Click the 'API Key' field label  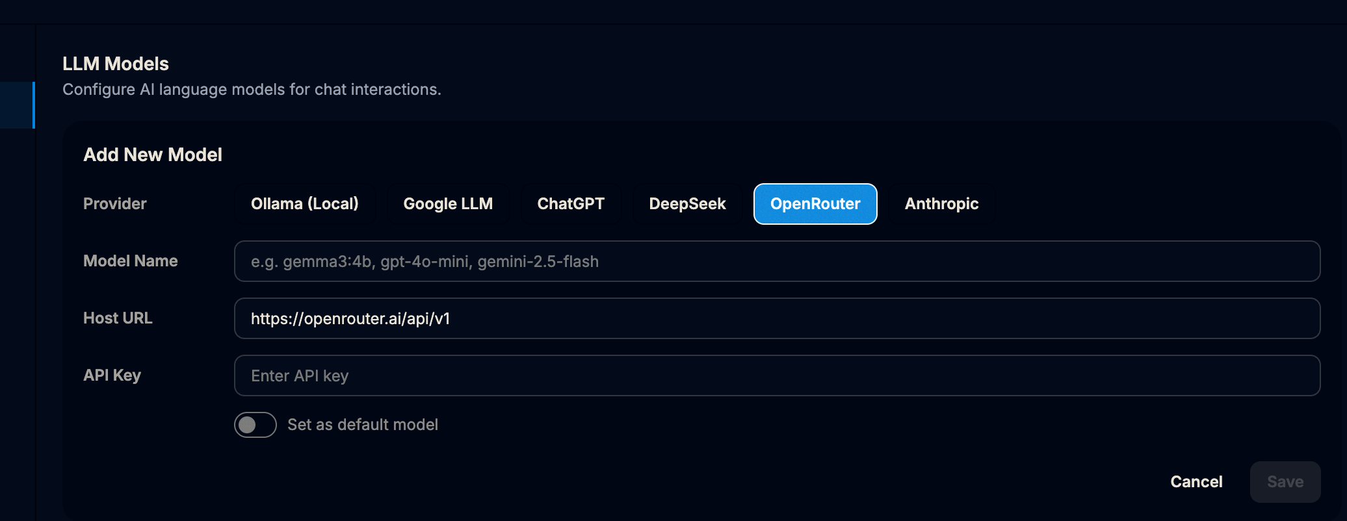tap(112, 375)
